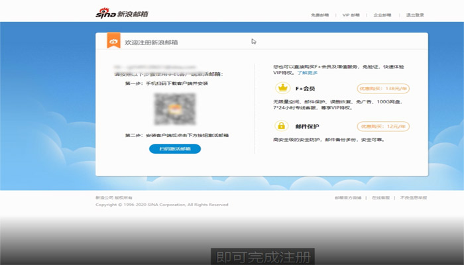Screen dimensions: 464x265
Task: Click the 第一步 instruction line
Action: (166, 83)
